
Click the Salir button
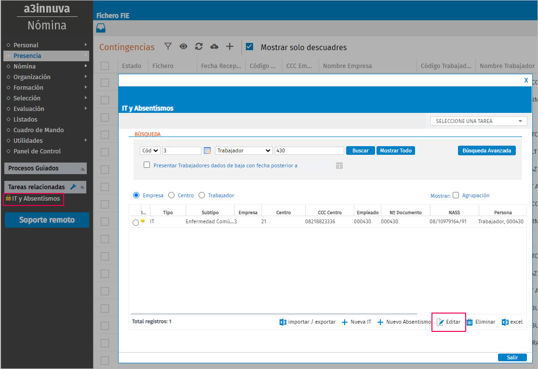[512, 357]
